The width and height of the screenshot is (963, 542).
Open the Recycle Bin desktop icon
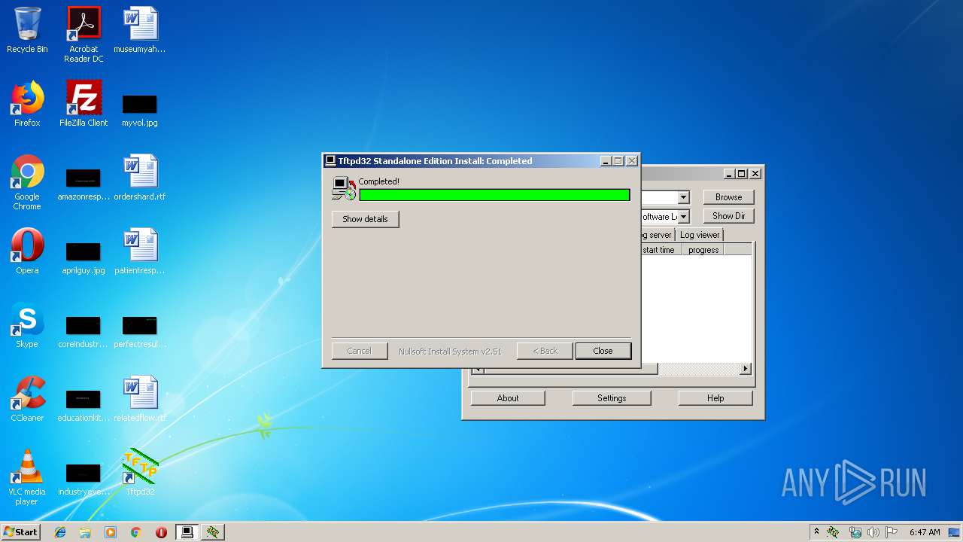pyautogui.click(x=27, y=30)
